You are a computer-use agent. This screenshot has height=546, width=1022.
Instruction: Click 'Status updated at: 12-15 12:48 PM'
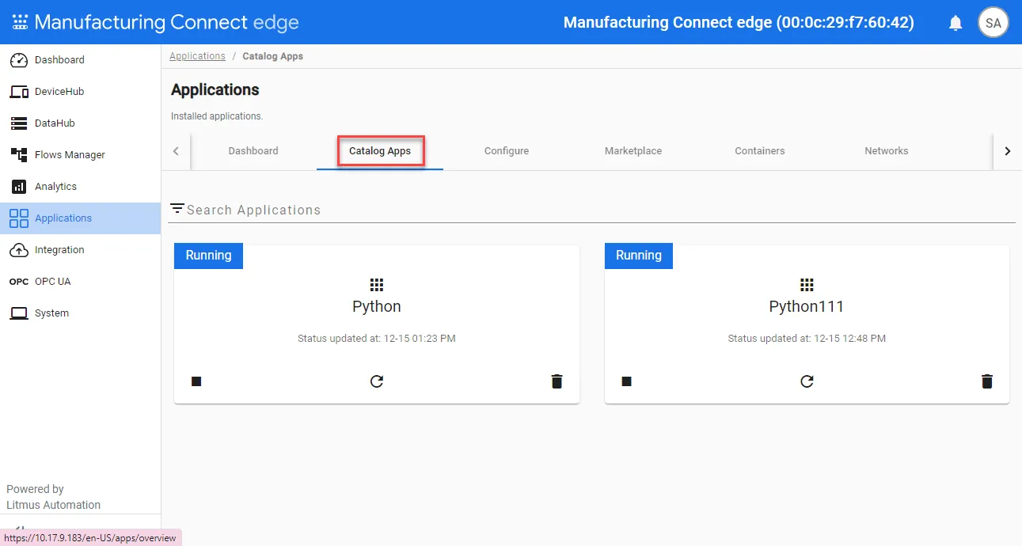(807, 339)
